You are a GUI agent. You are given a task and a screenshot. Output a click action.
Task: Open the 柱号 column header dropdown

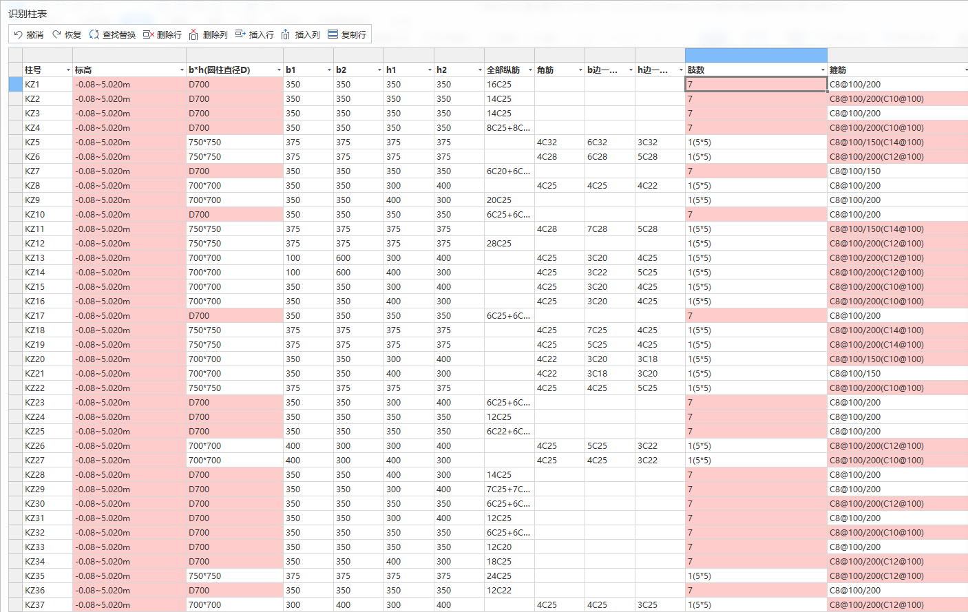(x=68, y=70)
